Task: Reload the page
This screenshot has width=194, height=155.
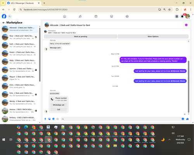Action: (x=14, y=9)
